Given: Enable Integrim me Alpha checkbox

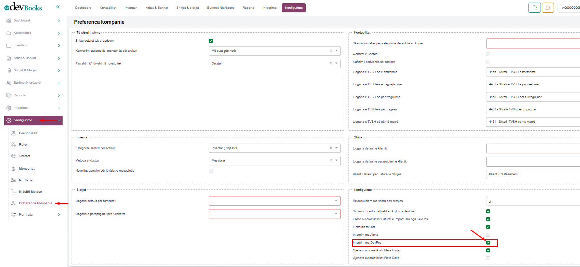Looking at the screenshot, I should click(x=488, y=235).
